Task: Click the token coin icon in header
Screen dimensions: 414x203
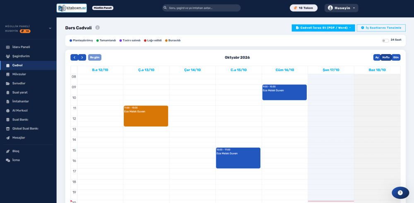Action: (296, 8)
